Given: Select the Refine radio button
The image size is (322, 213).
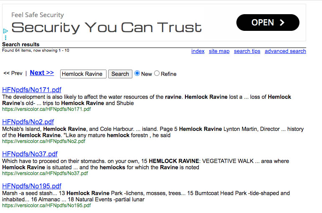Looking at the screenshot, I should coord(157,73).
